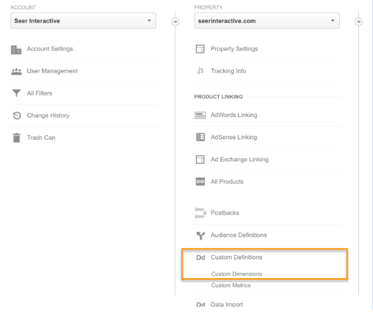373x313 pixels.
Task: Click the All Filters funnel icon
Action: pos(16,93)
